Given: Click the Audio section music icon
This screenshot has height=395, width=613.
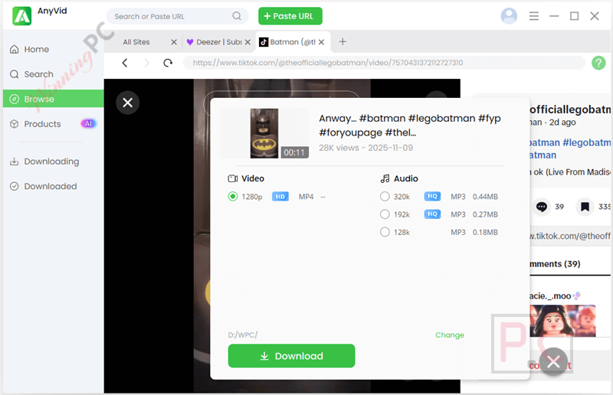Looking at the screenshot, I should (385, 178).
